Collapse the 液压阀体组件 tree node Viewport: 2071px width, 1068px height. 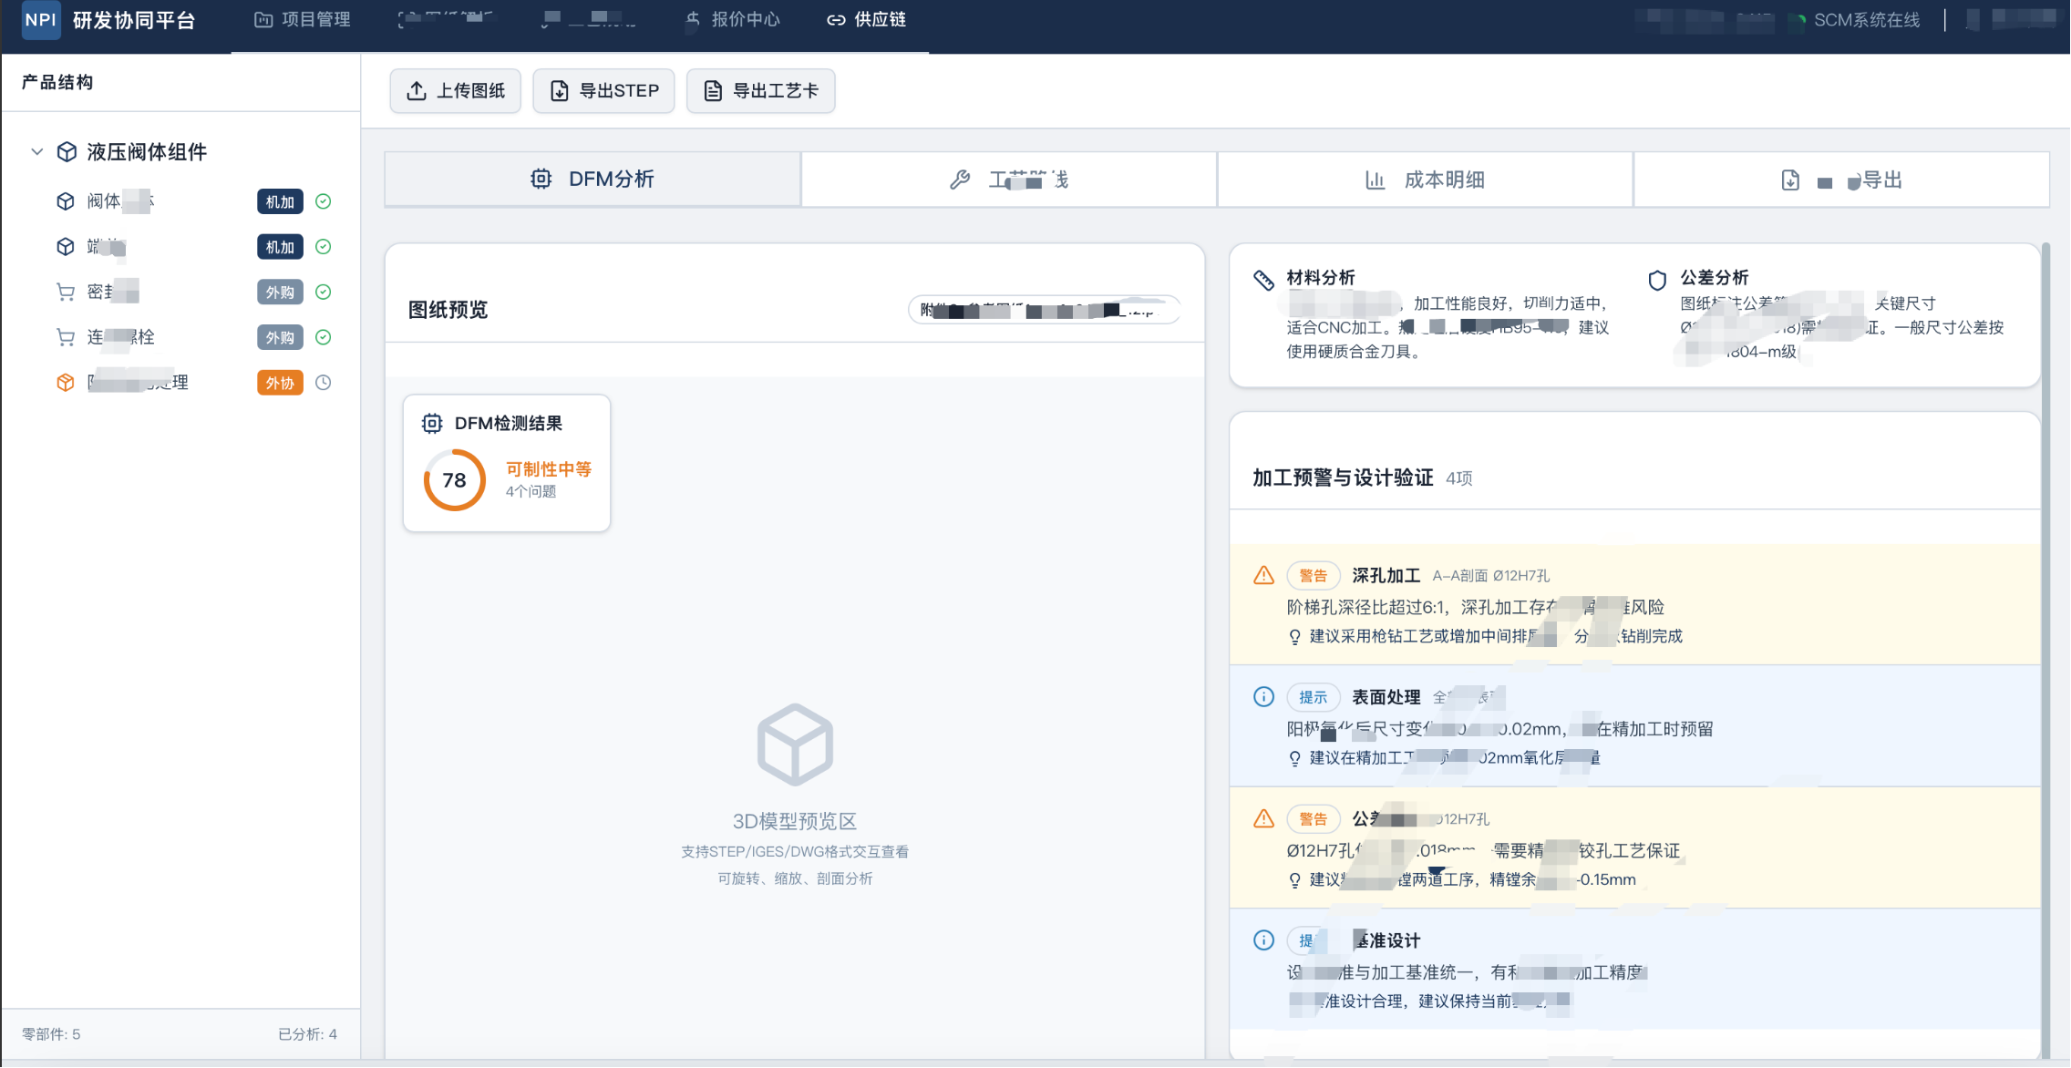[x=36, y=152]
